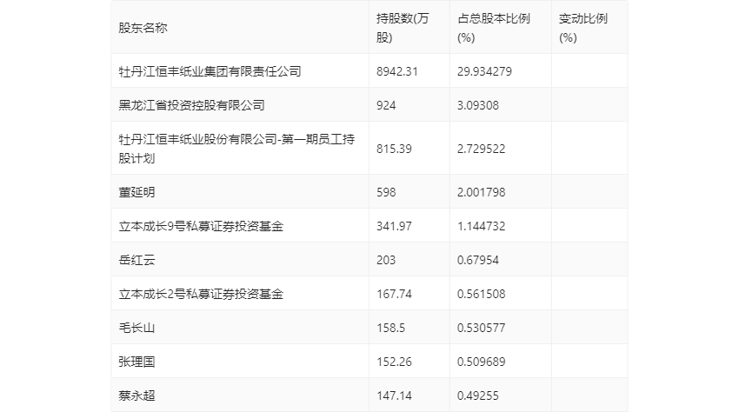Select ratio value 0.509689
This screenshot has width=739, height=412.
pos(481,362)
